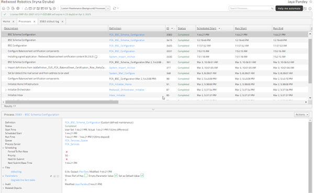Collapse the Scheduling section
Screen dimensions: 315x193
pyautogui.click(x=3, y=148)
